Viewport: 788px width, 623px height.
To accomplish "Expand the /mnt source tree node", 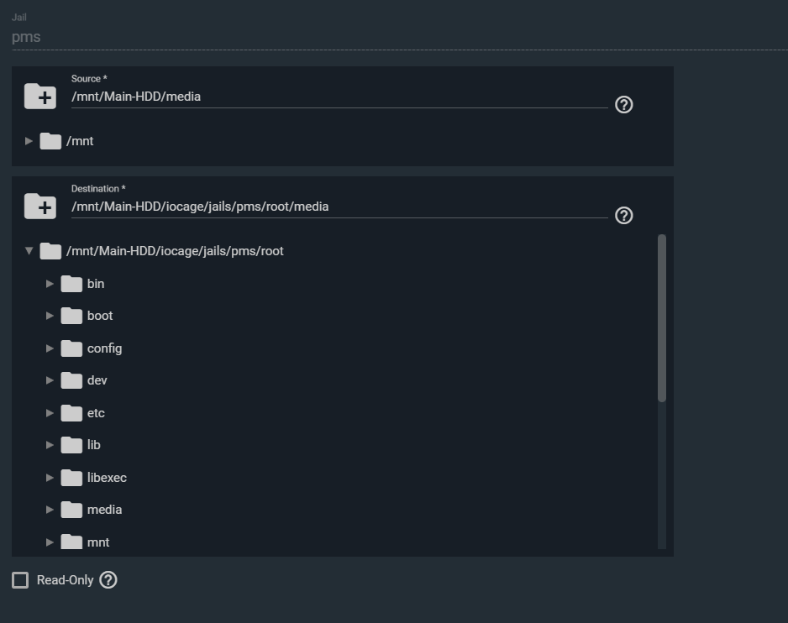I will [x=29, y=141].
